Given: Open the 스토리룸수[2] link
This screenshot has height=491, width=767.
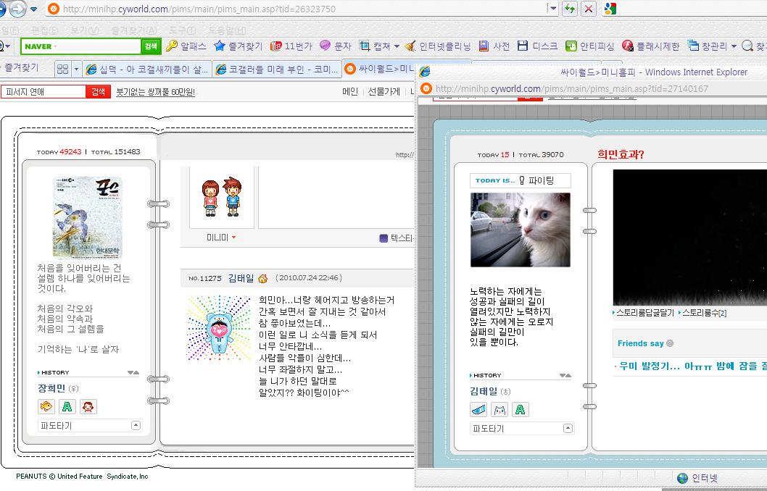Looking at the screenshot, I should [704, 313].
